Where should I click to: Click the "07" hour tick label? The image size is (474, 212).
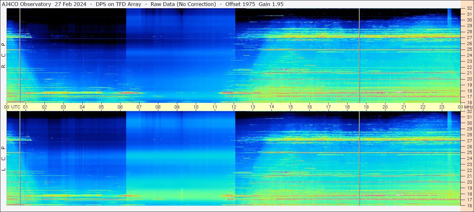[139, 107]
